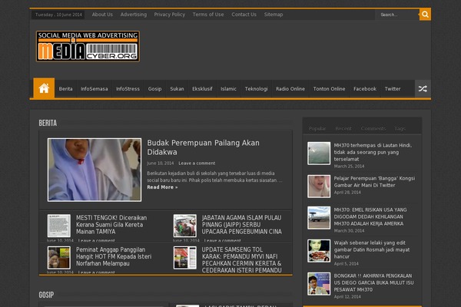Click the sidebar date 'April 5, 2014'
461x307 pixels.
tap(346, 264)
